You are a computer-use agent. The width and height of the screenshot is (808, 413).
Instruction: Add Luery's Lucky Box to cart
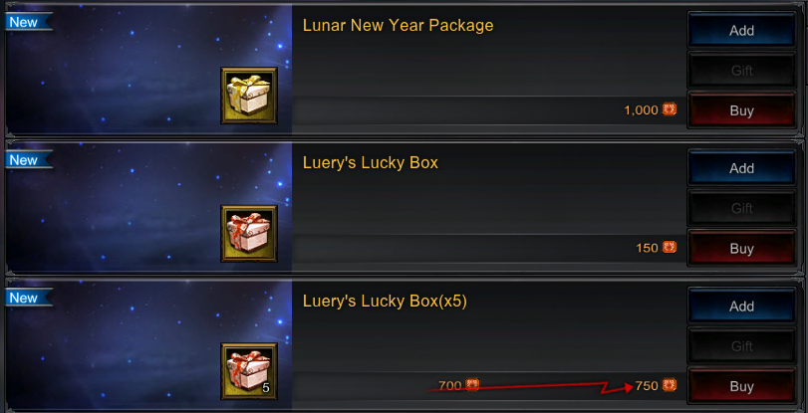point(741,168)
